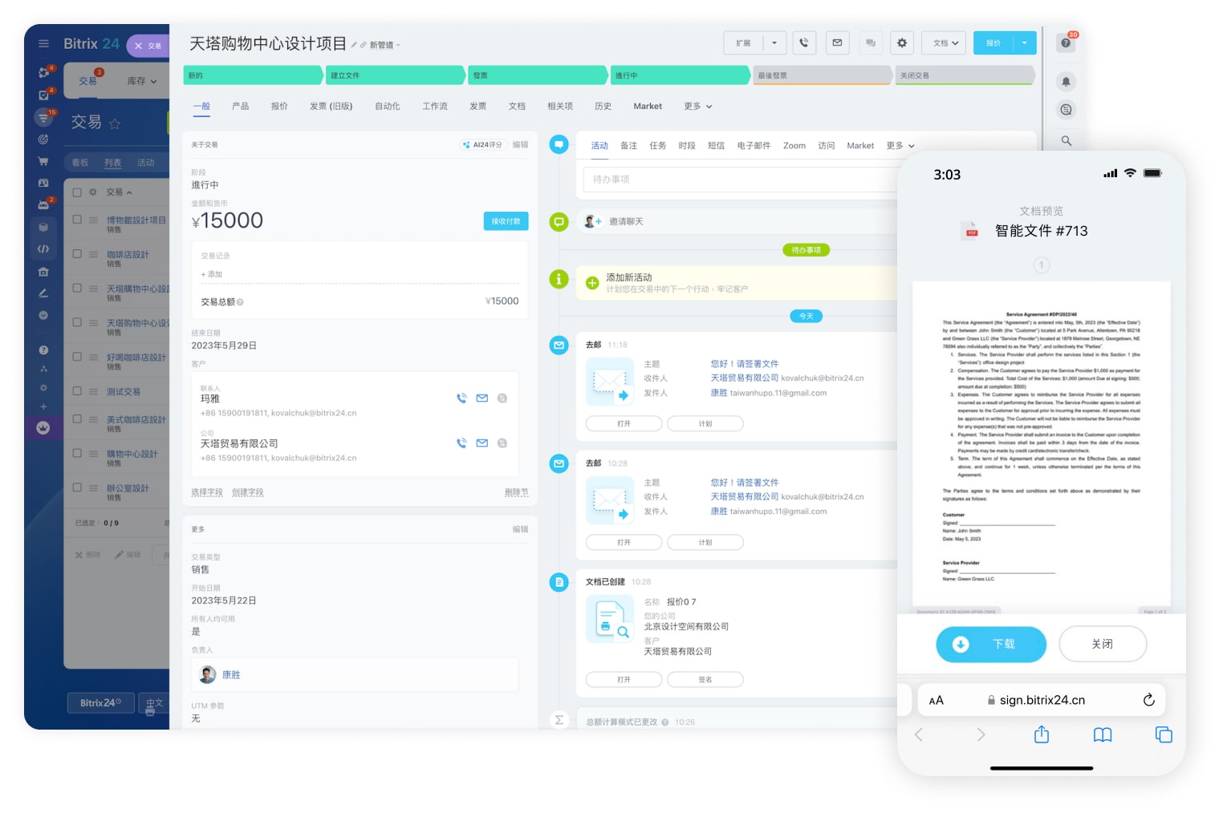1223x813 pixels.
Task: Select the 备注 activity tab
Action: pyautogui.click(x=628, y=146)
